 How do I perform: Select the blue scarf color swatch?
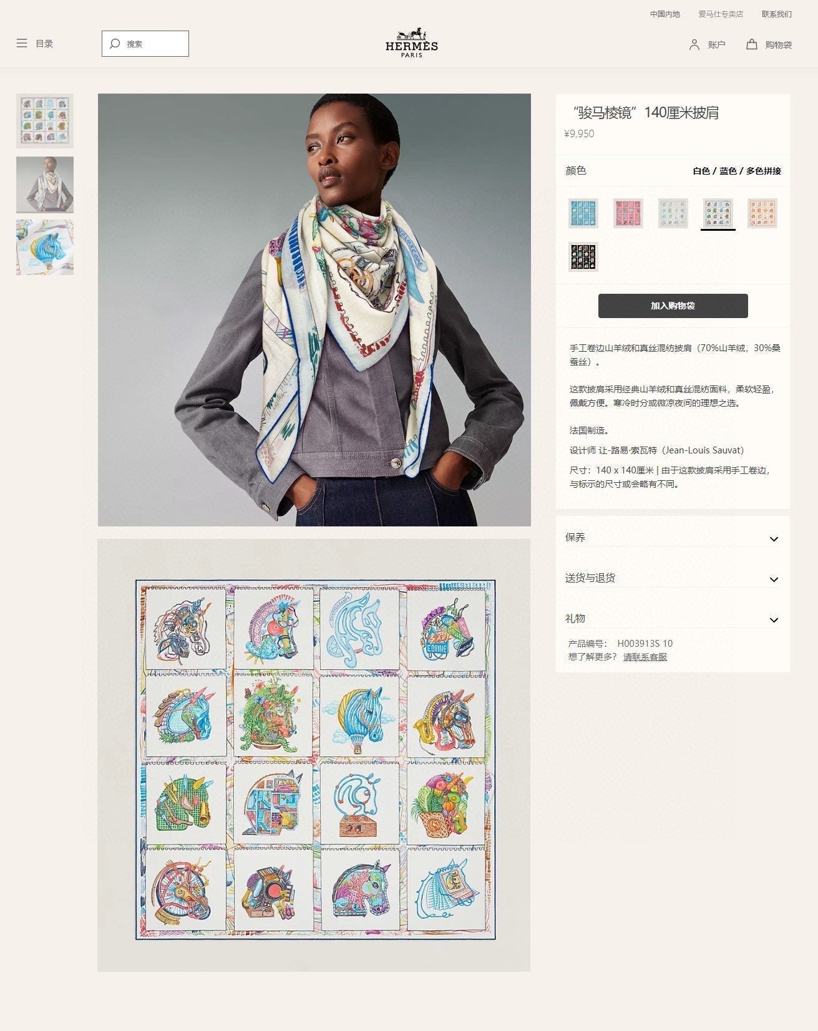(583, 213)
